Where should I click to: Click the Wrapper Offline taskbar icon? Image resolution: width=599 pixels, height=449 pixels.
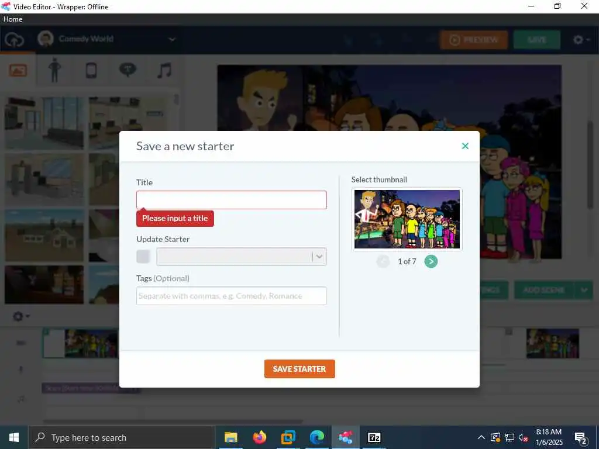pyautogui.click(x=345, y=437)
